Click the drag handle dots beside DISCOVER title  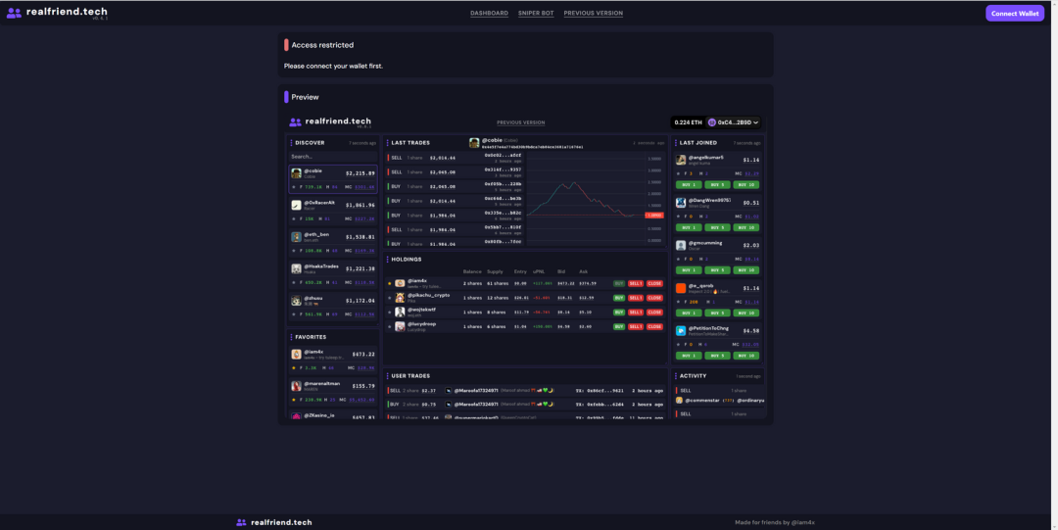(x=291, y=142)
